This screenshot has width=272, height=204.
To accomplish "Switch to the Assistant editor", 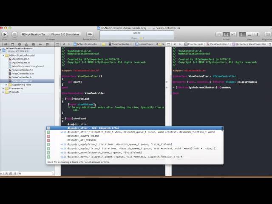I will (226, 34).
